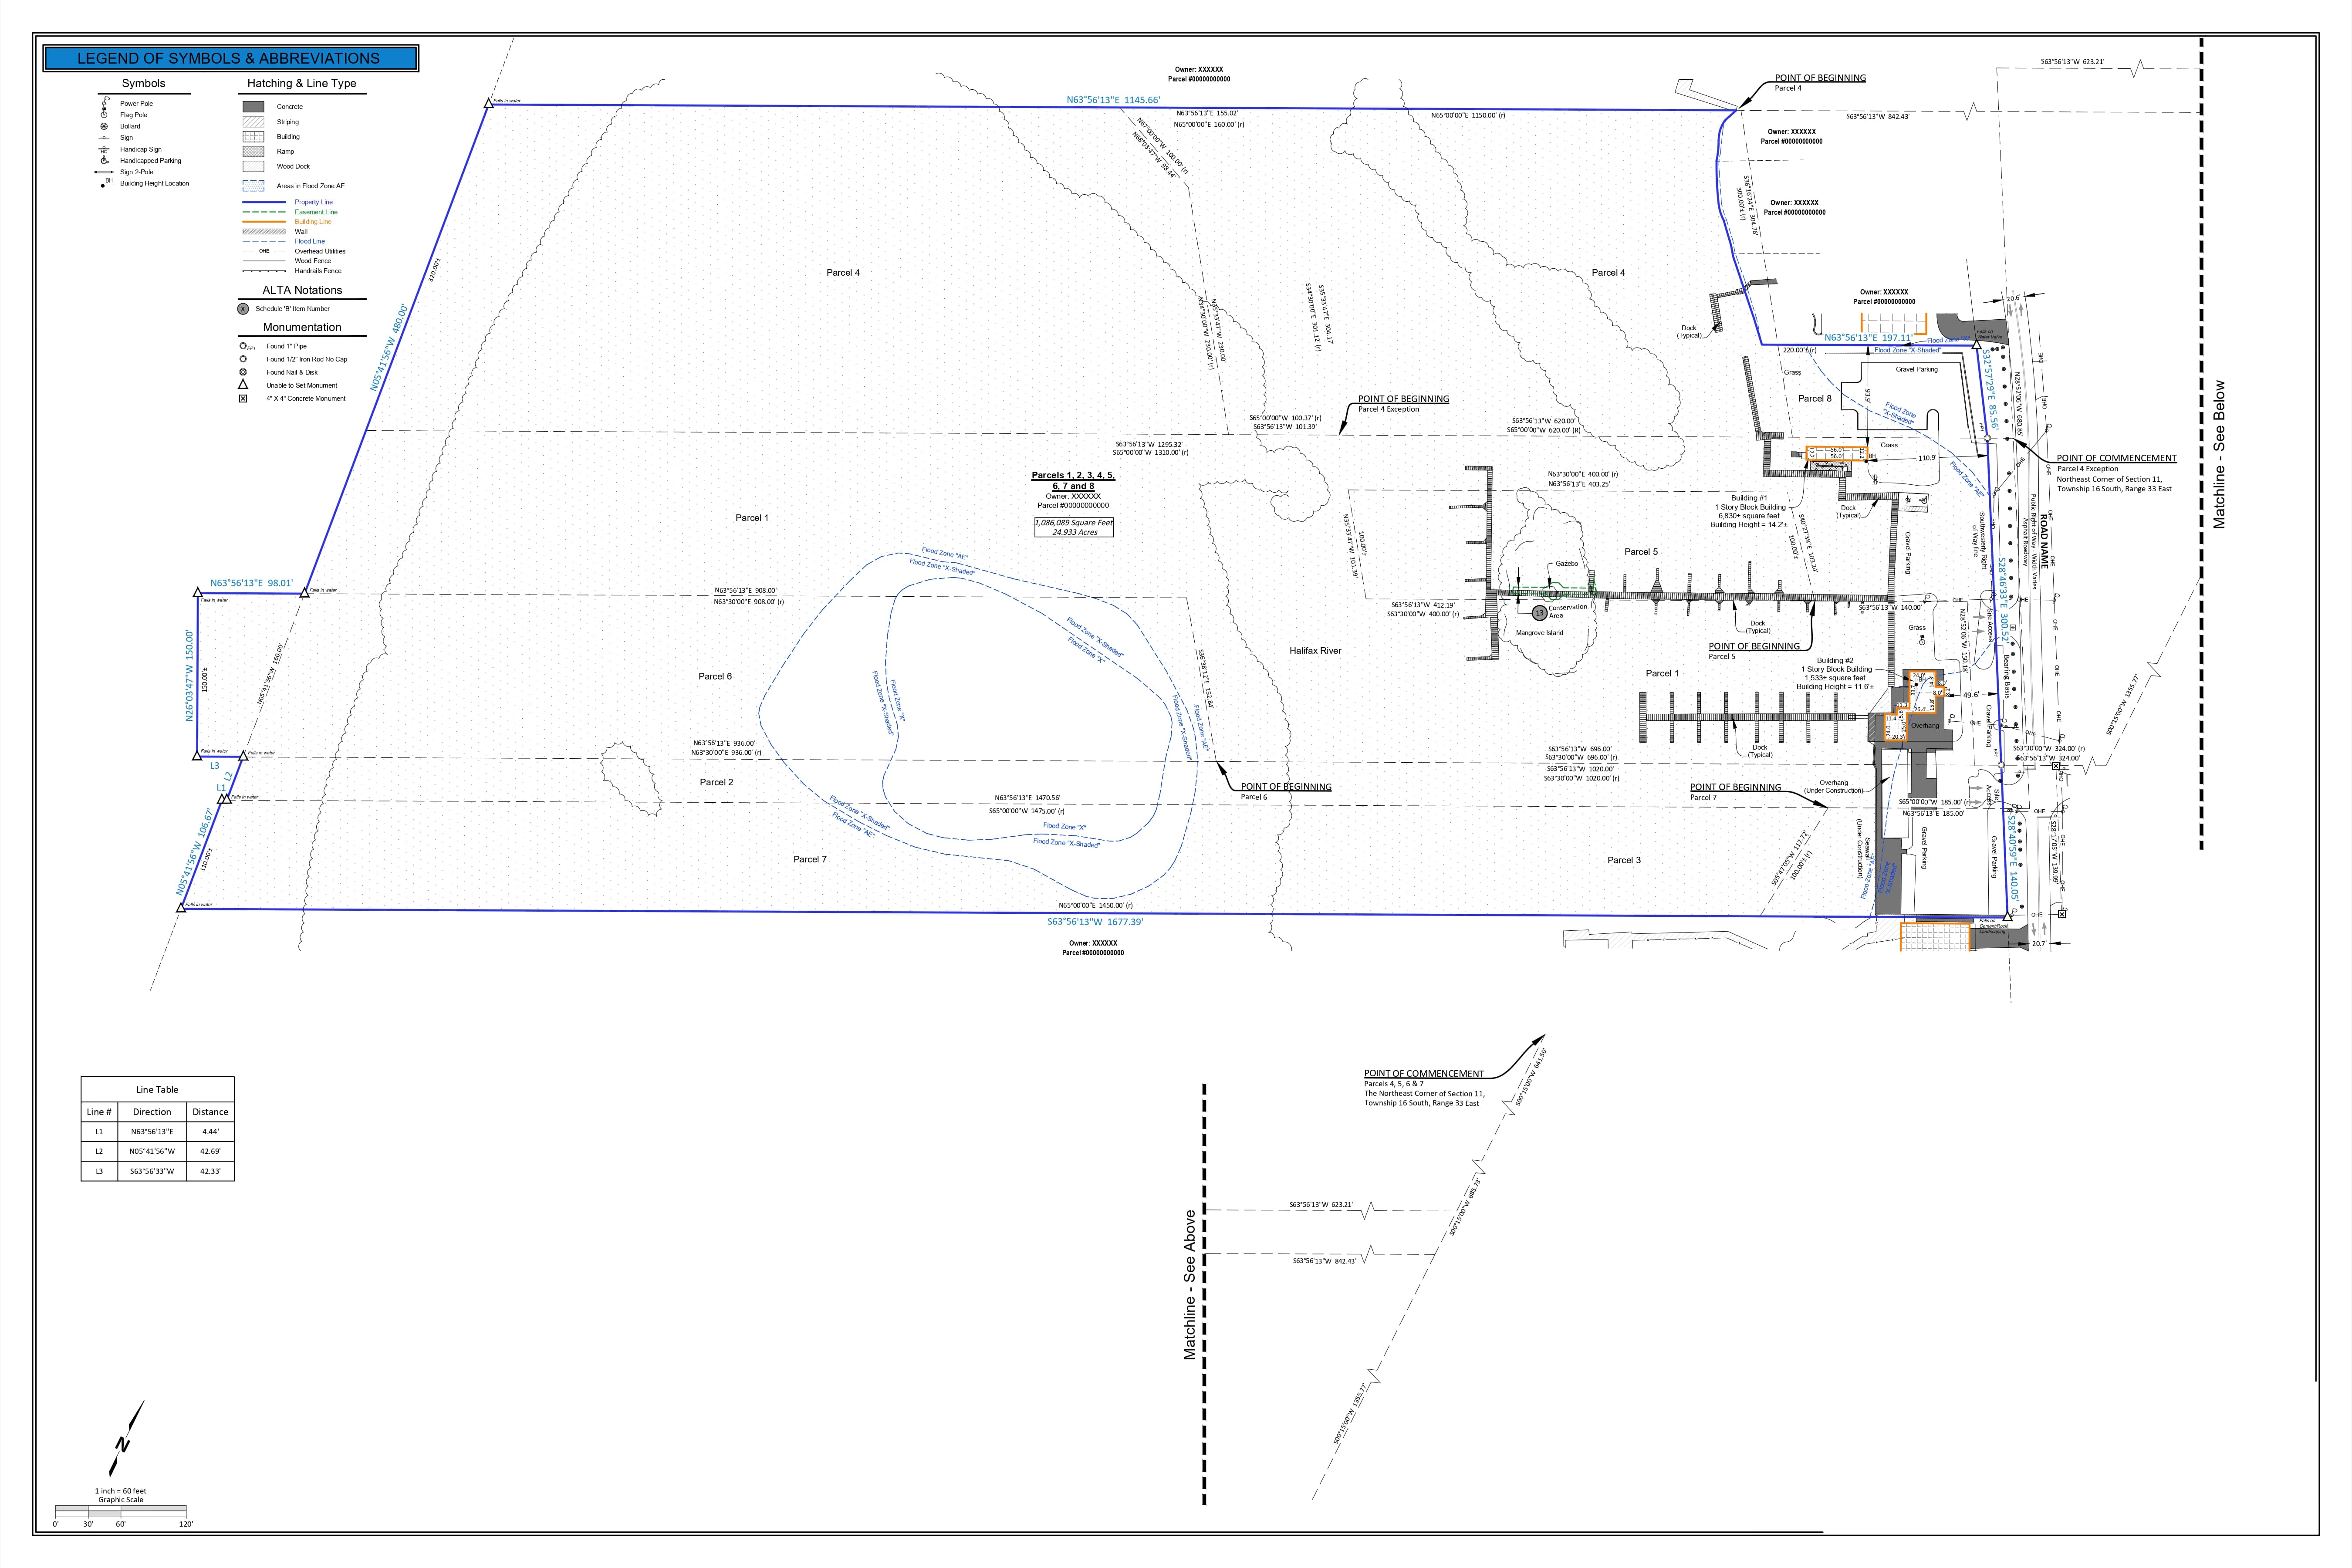This screenshot has width=2352, height=1568.
Task: Click the Flag Pole legend symbol
Action: (104, 115)
